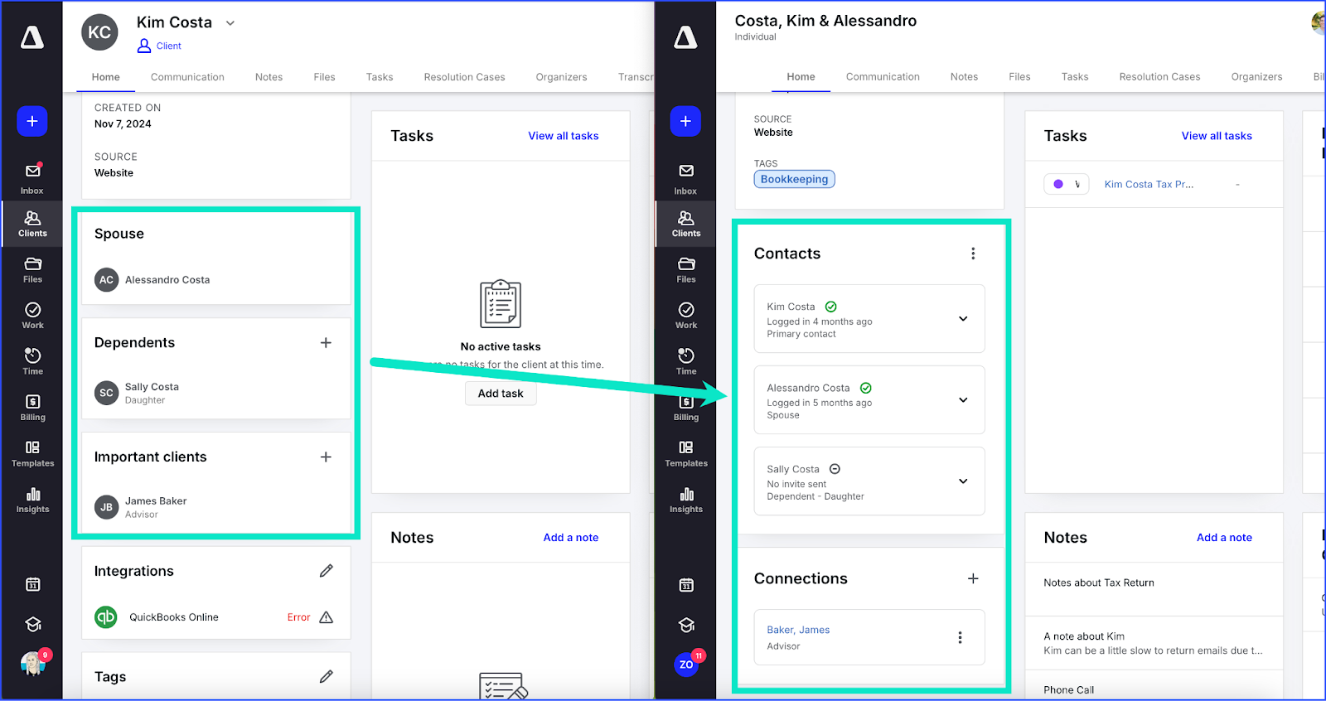
Task: Click the blue plus create button on left
Action: [x=32, y=121]
